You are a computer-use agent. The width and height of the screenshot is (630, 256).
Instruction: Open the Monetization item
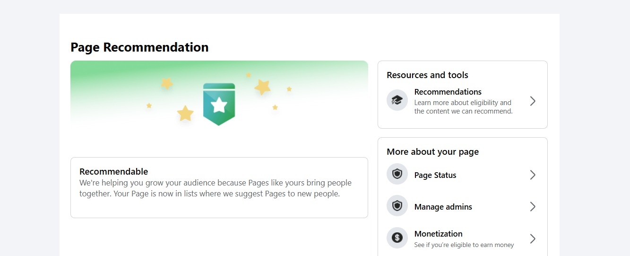pyautogui.click(x=463, y=238)
